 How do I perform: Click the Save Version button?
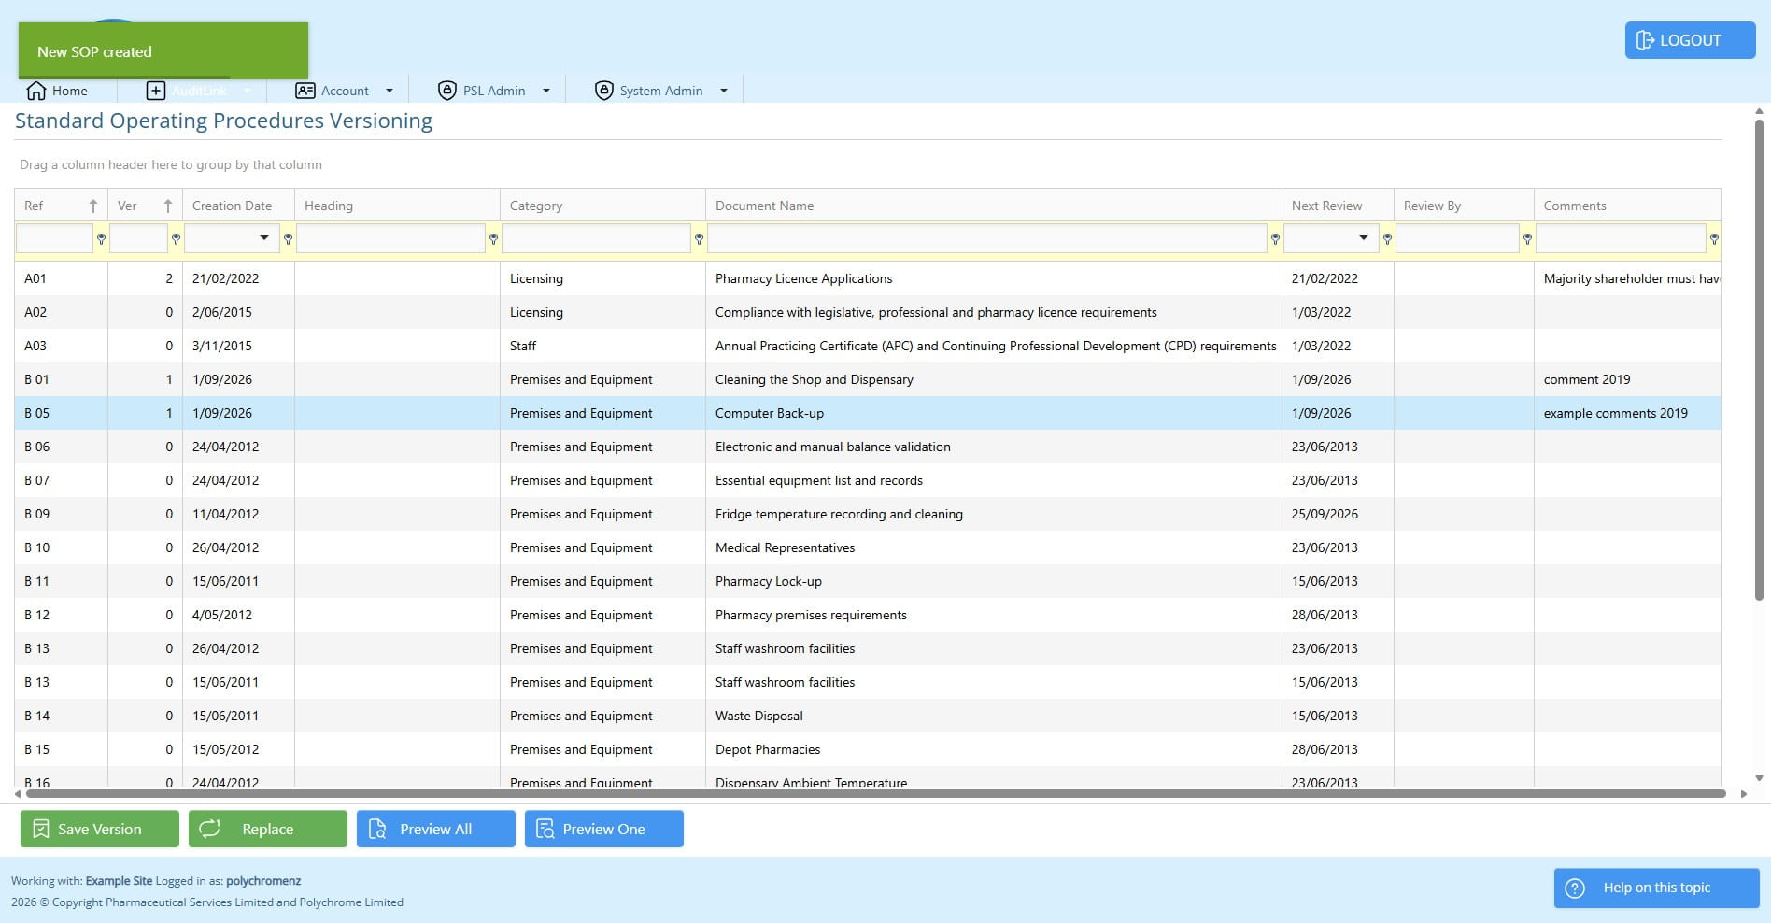point(100,829)
